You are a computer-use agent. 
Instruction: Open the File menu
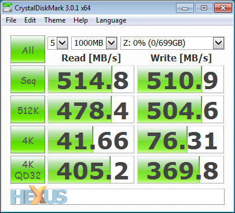coord(11,20)
